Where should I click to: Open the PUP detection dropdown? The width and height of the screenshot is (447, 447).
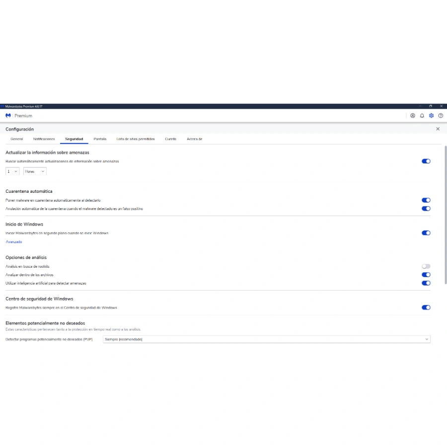266,339
